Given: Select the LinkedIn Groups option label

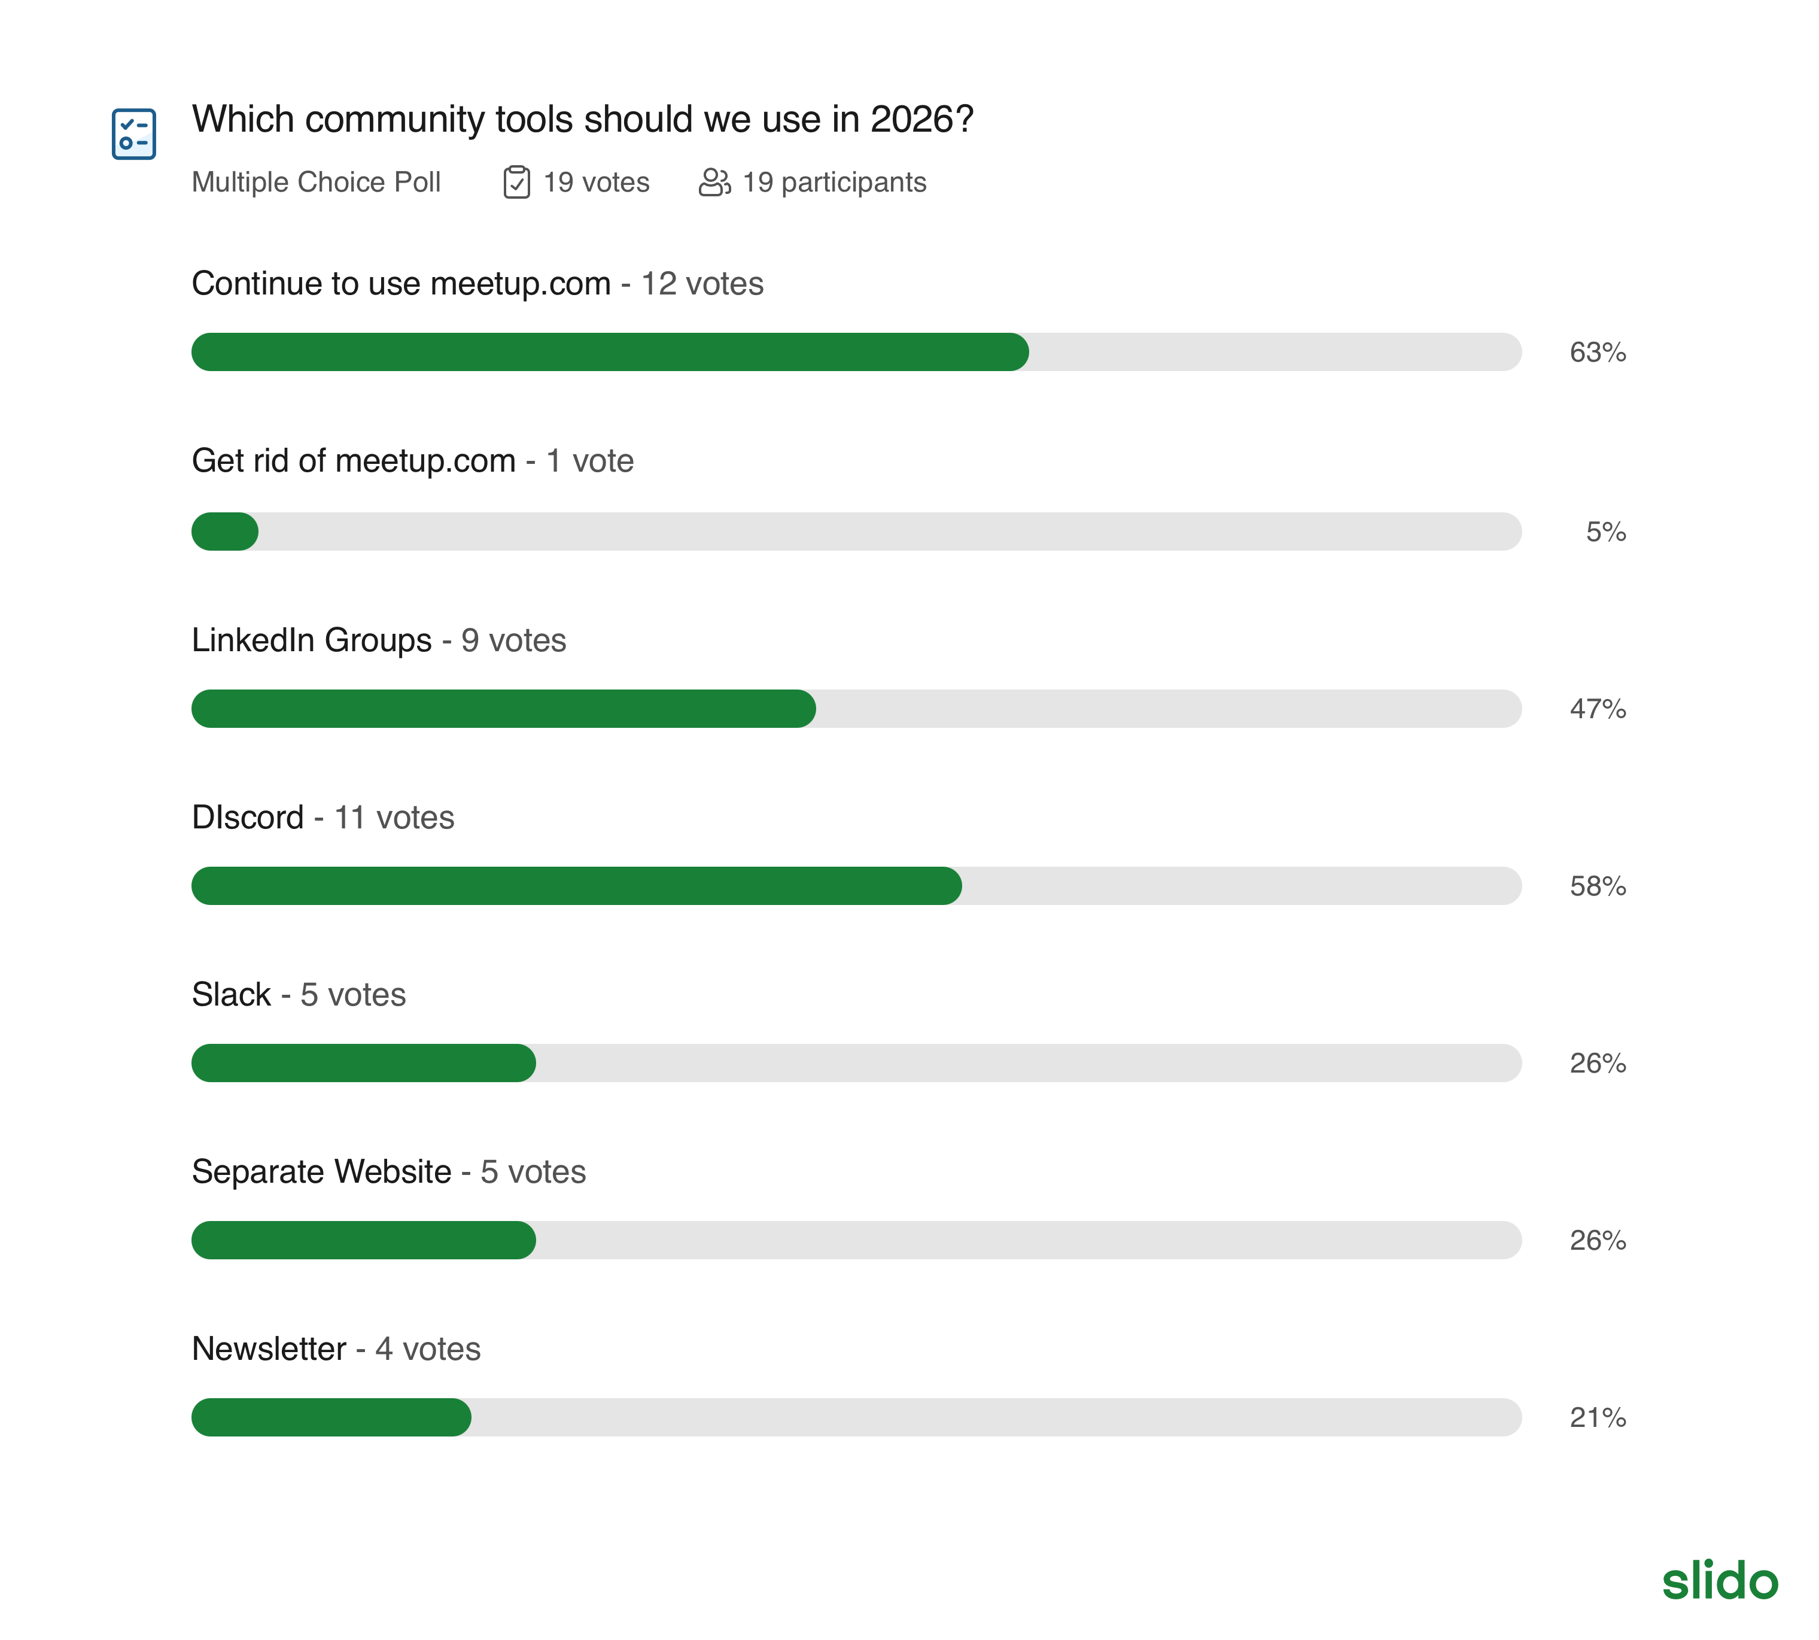Looking at the screenshot, I should click(312, 640).
